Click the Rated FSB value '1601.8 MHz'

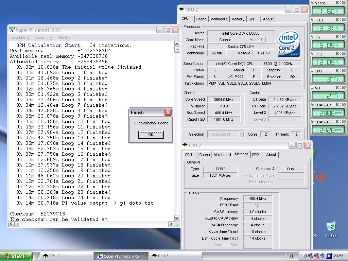point(224,119)
